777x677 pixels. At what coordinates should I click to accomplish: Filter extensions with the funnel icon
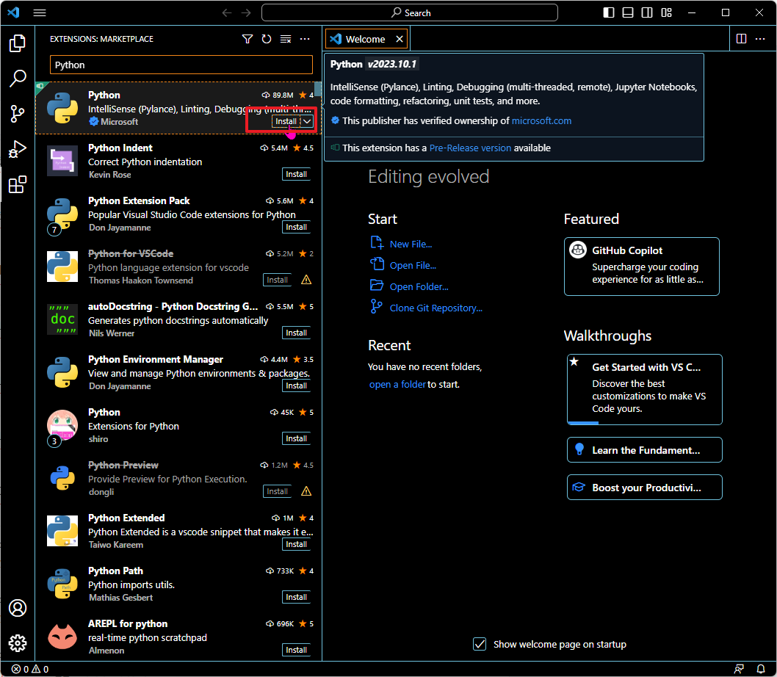click(x=247, y=39)
